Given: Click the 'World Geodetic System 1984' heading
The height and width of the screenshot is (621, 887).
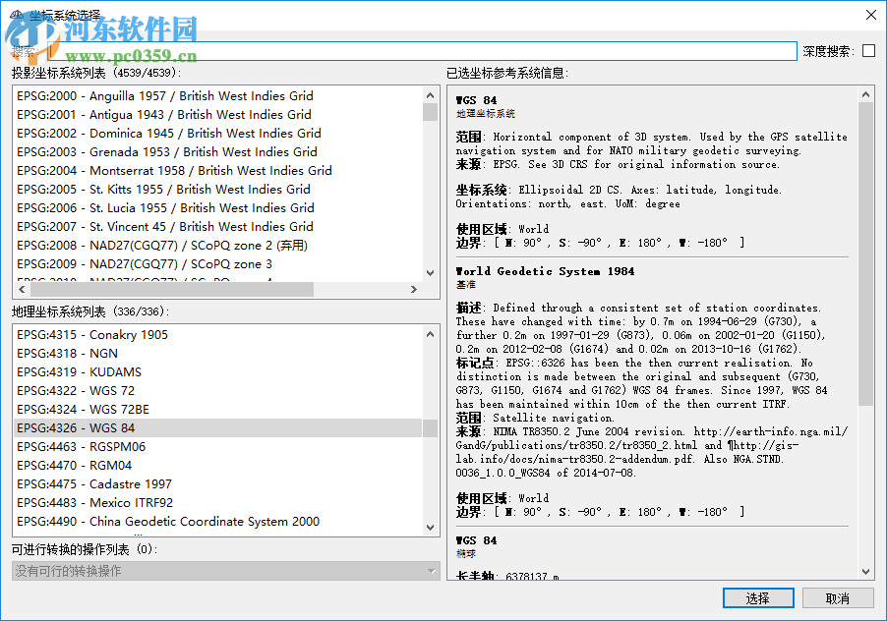Looking at the screenshot, I should [546, 271].
